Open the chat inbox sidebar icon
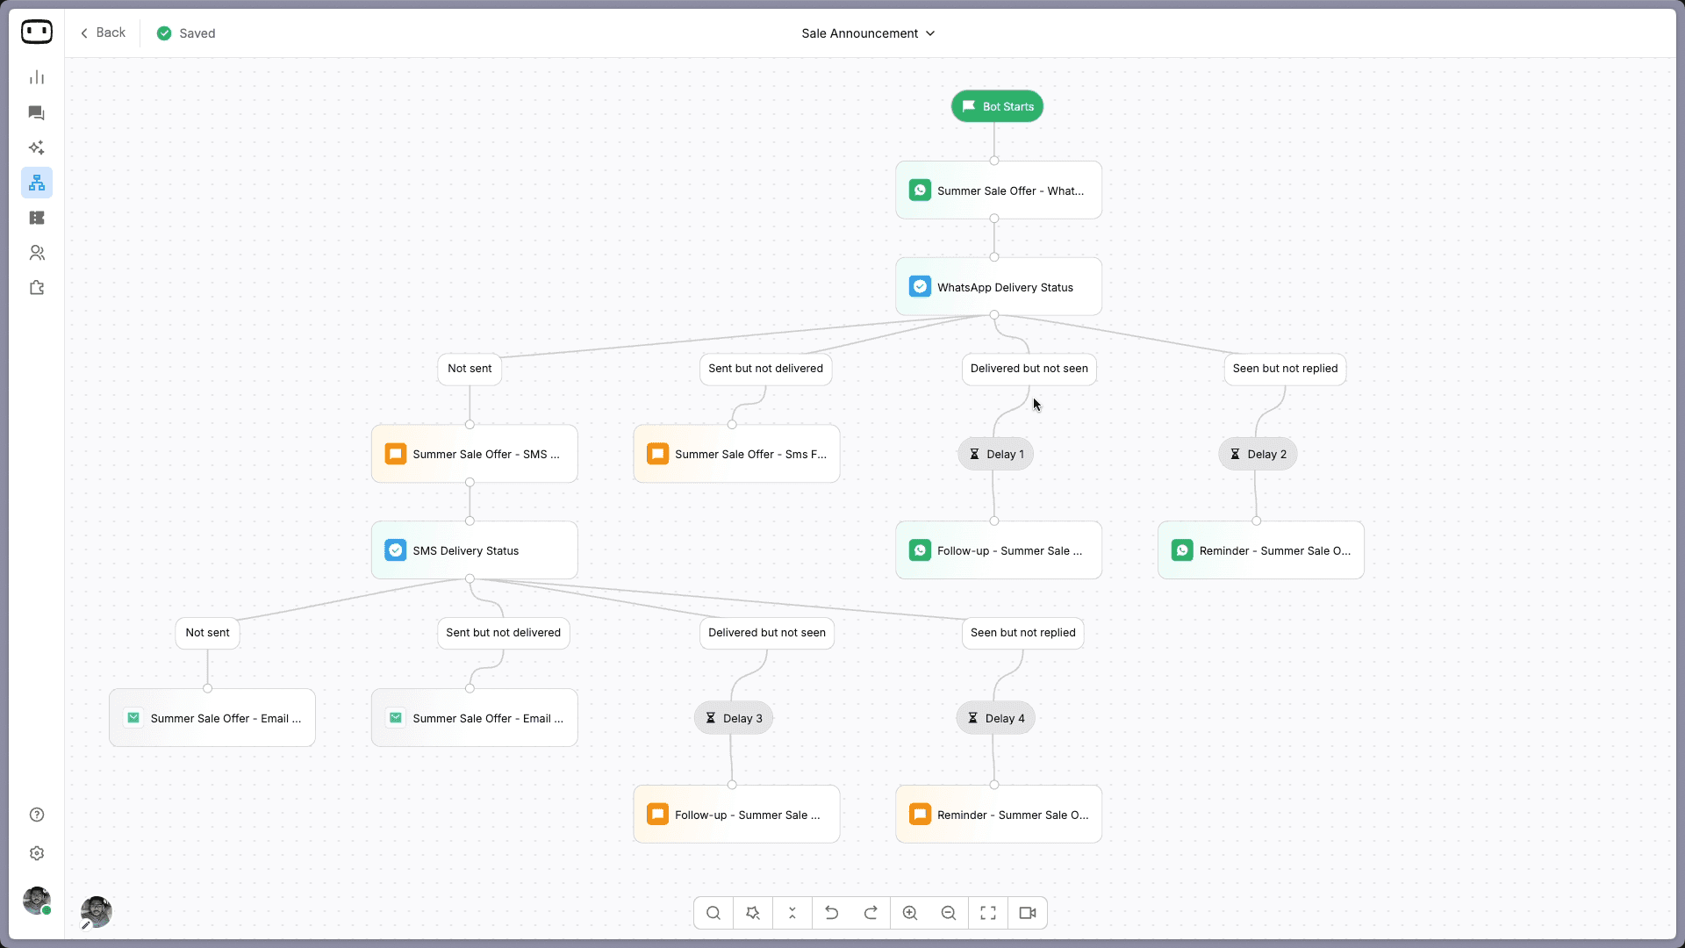This screenshot has width=1685, height=948. click(x=36, y=112)
